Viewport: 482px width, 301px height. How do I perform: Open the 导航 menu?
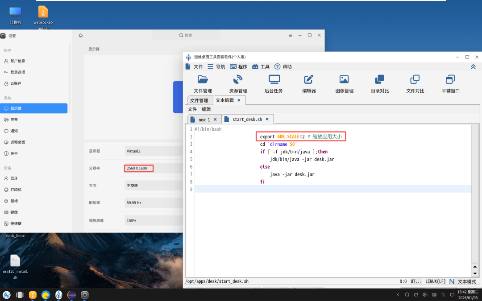click(216, 66)
